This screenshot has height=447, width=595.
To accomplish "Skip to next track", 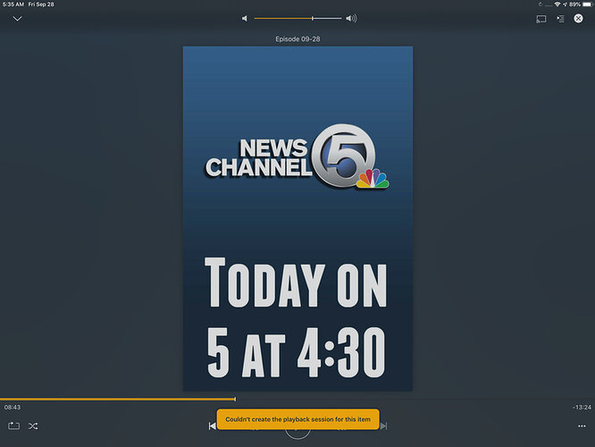I will tap(383, 426).
